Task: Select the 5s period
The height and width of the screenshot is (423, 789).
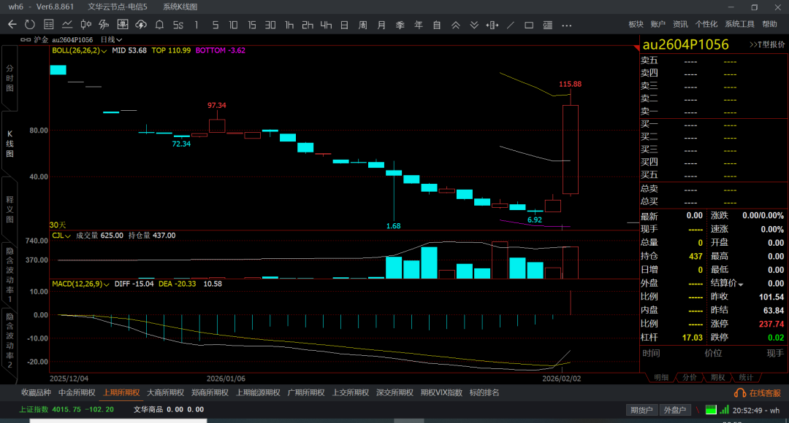Action: [x=178, y=25]
